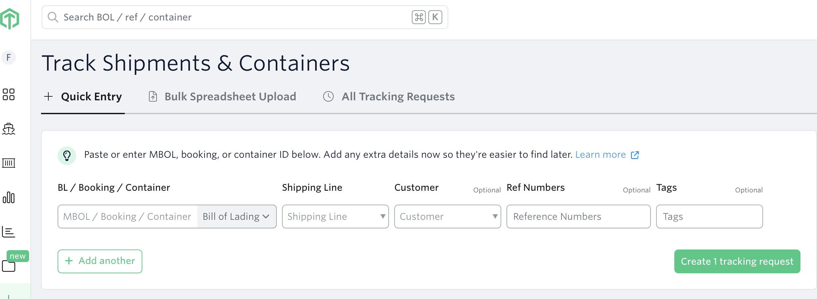Open the Learn more link

pos(600,155)
